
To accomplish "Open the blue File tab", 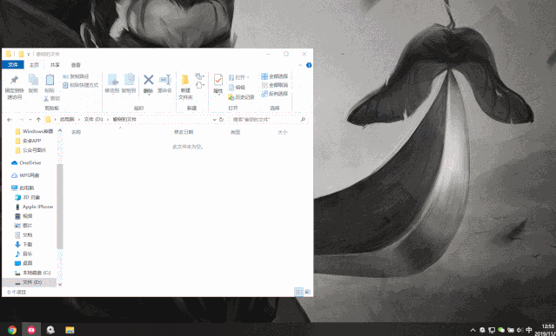I will point(13,65).
